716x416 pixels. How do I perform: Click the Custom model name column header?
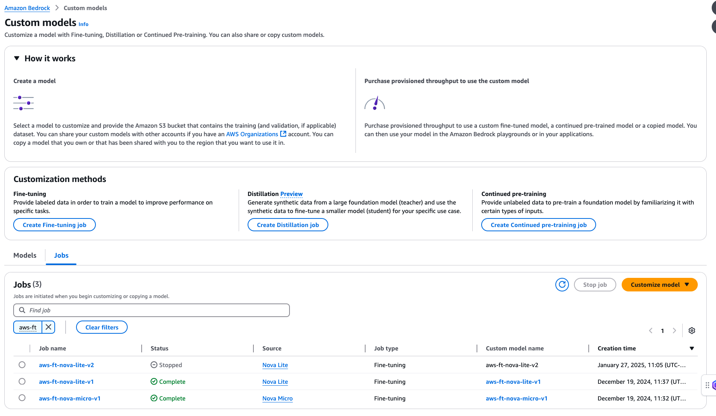(x=515, y=348)
